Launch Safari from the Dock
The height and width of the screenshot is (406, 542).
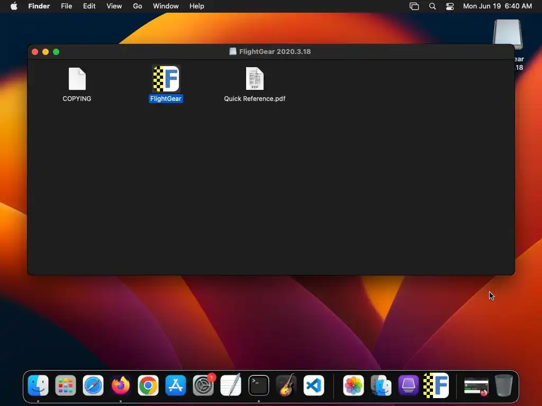[93, 385]
